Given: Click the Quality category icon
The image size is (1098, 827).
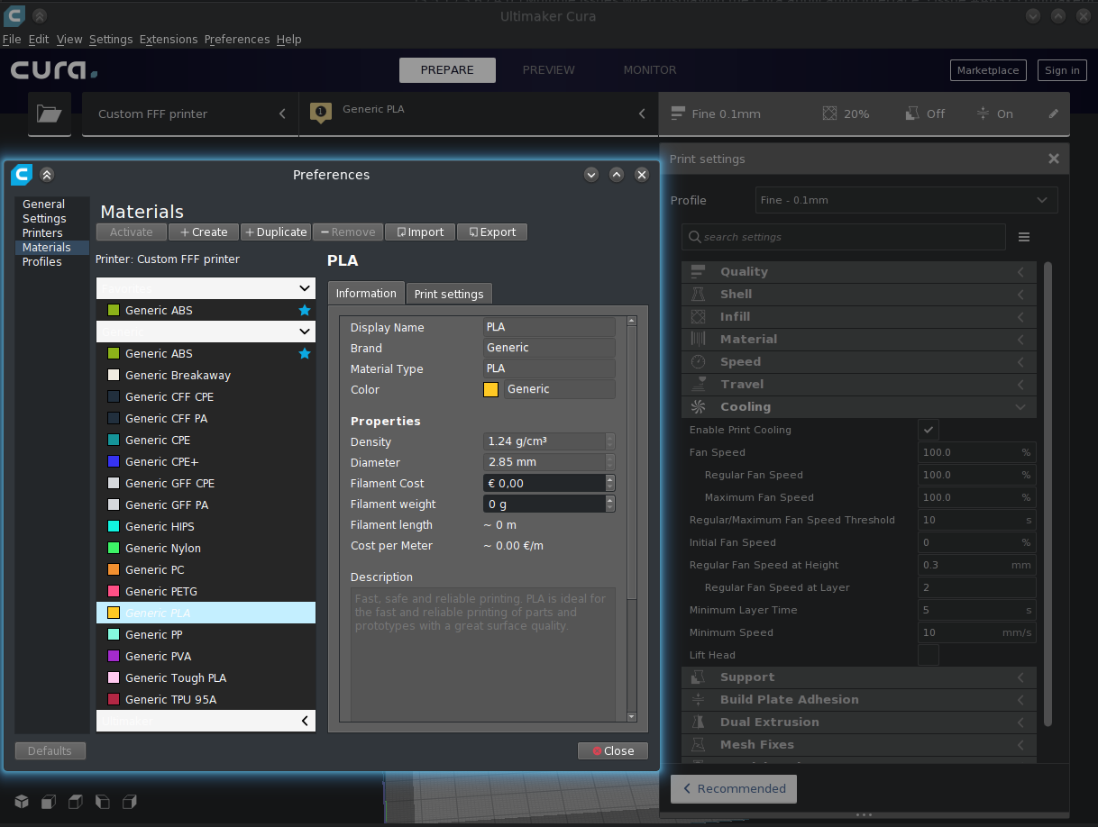Looking at the screenshot, I should point(698,271).
